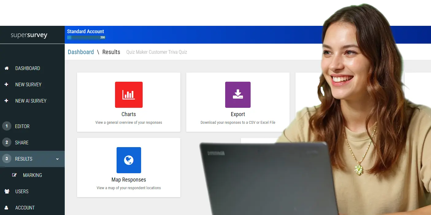The width and height of the screenshot is (431, 215).
Task: Click the Standard Account label
Action: [x=86, y=31]
